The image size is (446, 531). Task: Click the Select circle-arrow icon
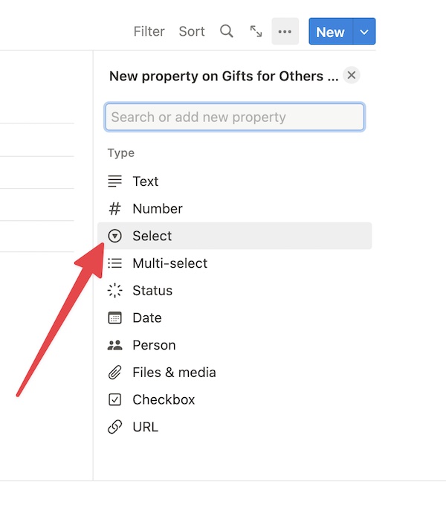pyautogui.click(x=114, y=236)
